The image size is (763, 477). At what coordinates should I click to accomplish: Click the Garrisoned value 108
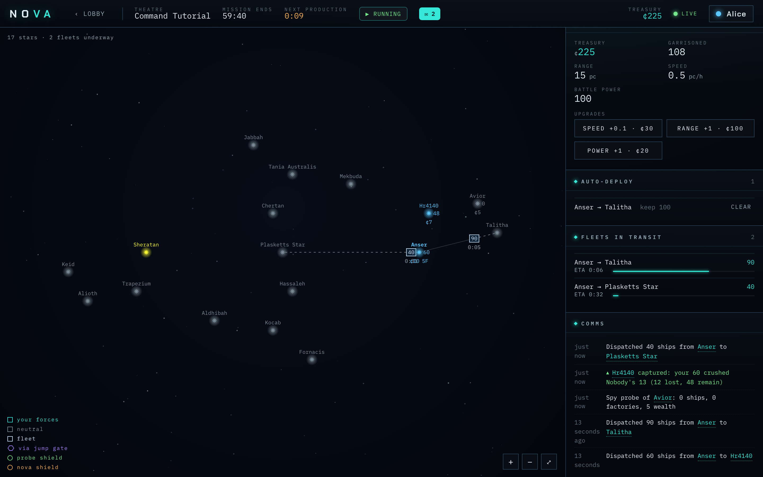(x=676, y=52)
